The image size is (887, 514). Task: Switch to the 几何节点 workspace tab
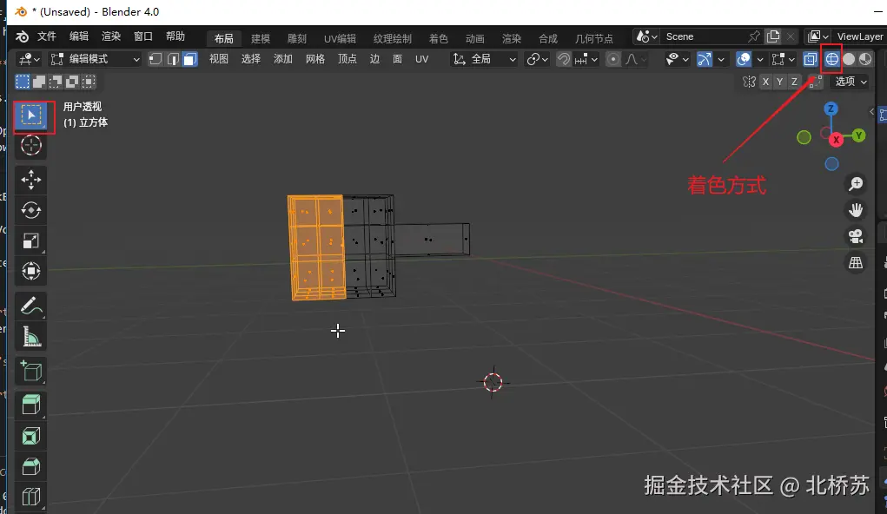pos(594,38)
